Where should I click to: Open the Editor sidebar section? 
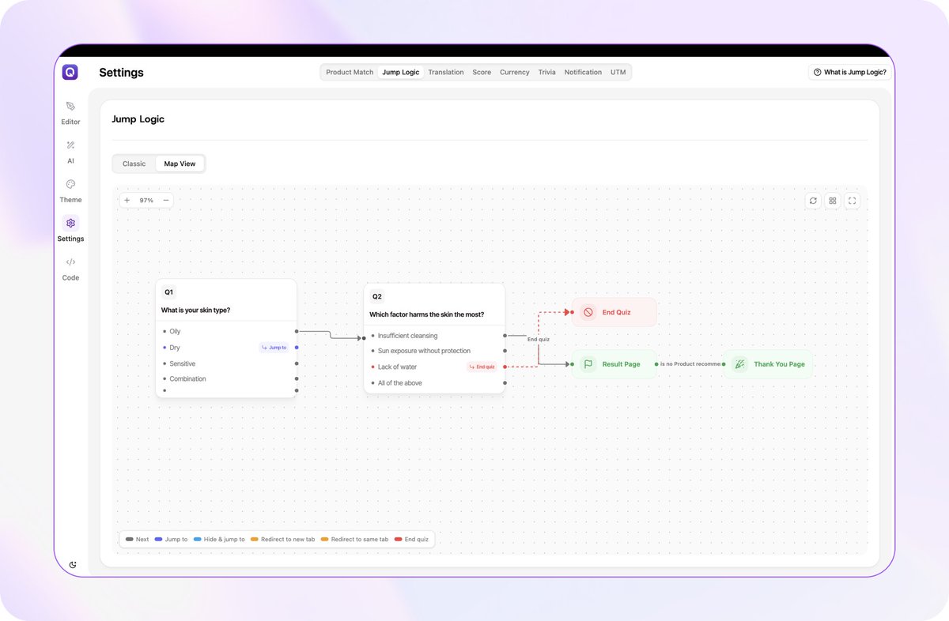pos(70,112)
